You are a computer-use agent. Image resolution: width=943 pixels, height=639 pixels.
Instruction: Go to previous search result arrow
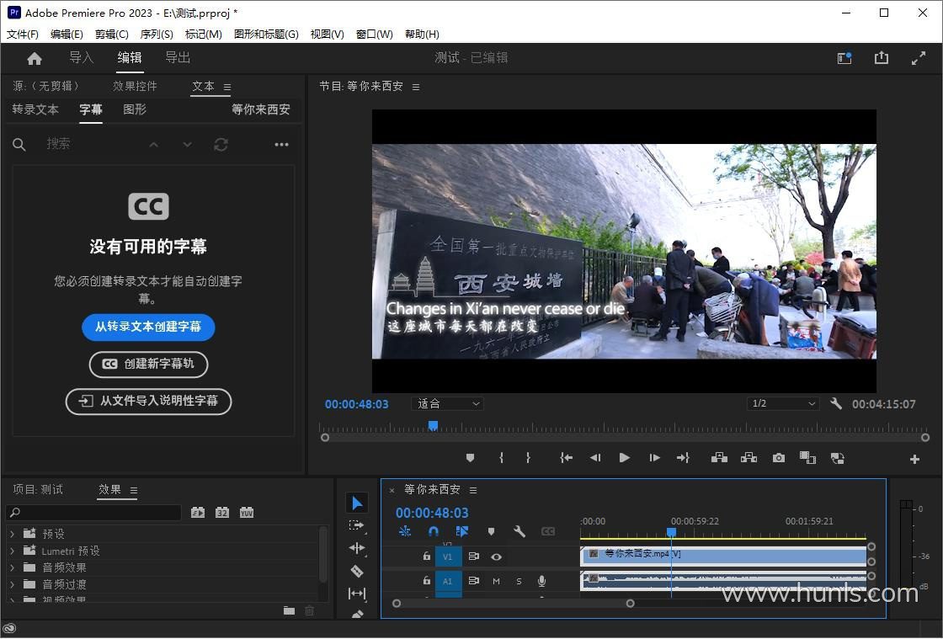point(154,144)
